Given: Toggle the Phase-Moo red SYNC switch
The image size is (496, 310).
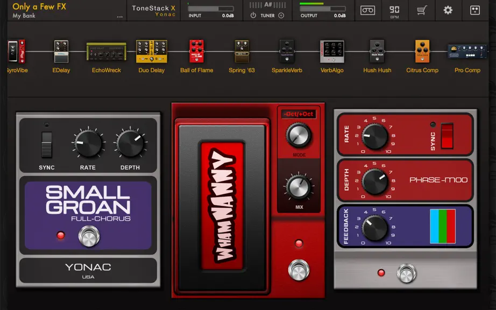Looking at the screenshot, I should [447, 136].
